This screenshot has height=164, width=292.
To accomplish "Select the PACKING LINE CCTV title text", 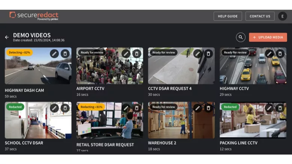I will click(x=238, y=143).
